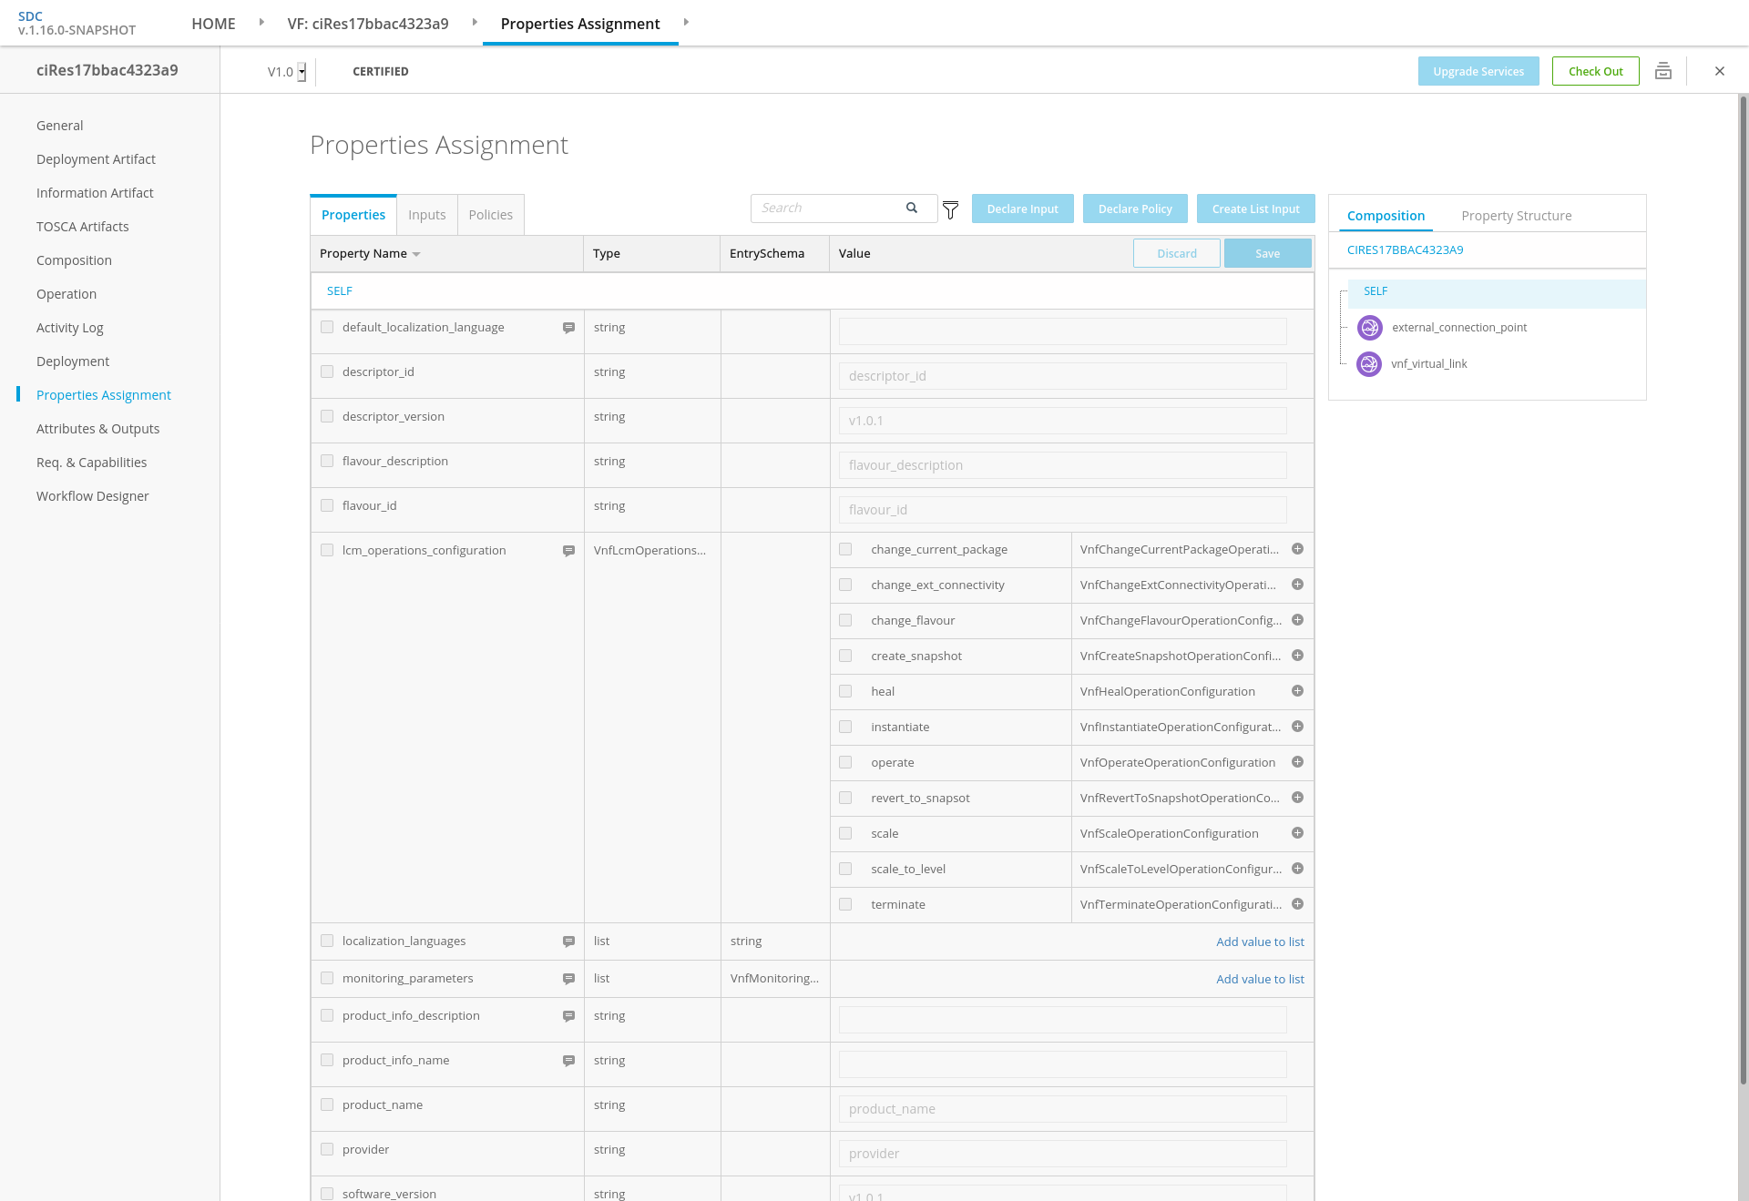Select the product_name checkbox
This screenshot has height=1201, width=1749.
pos(327,1104)
